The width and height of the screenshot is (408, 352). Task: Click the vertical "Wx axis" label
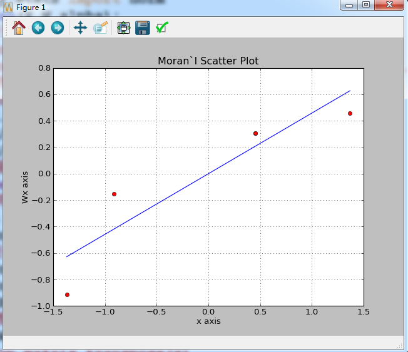[25, 186]
